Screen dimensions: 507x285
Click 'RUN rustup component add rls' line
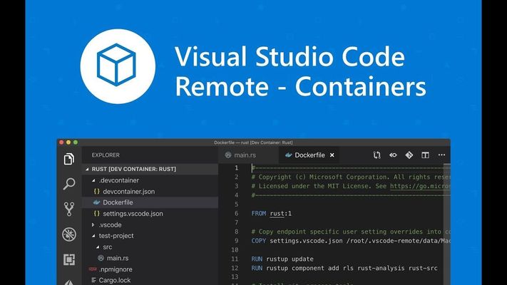click(344, 268)
